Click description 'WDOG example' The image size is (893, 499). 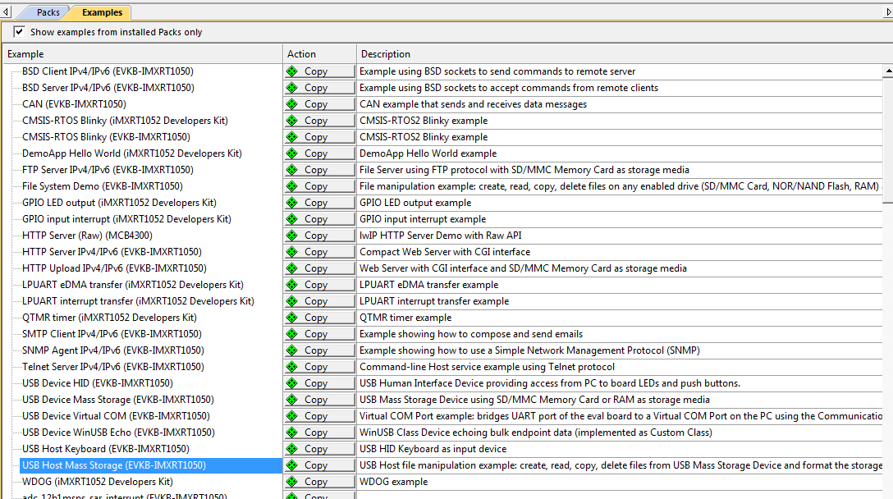click(393, 482)
